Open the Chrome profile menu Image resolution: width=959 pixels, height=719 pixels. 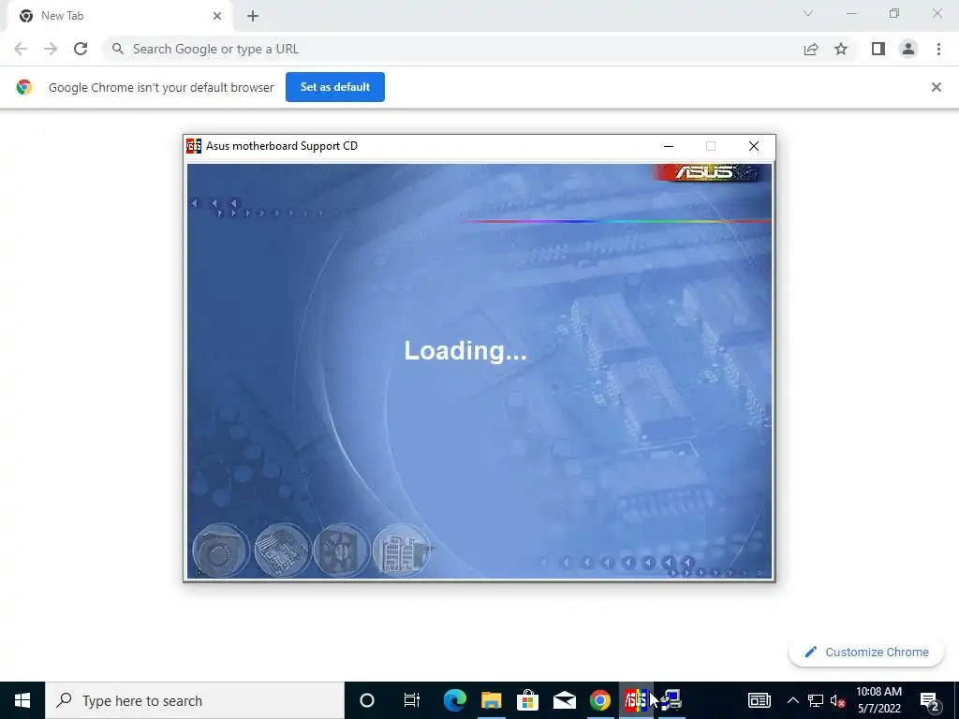tap(908, 49)
